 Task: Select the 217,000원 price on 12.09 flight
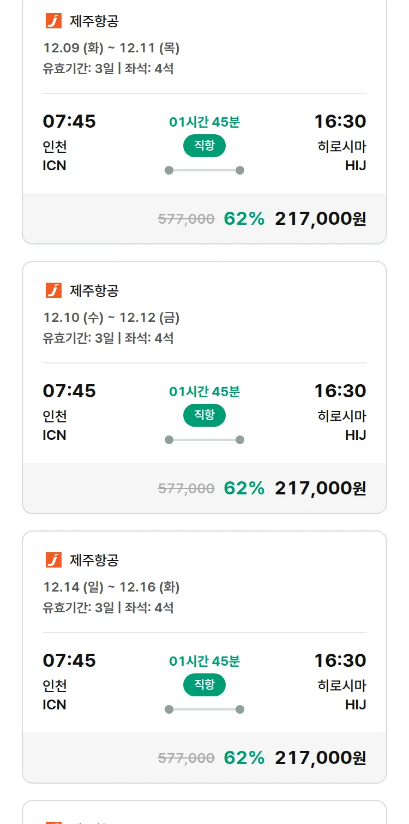tap(320, 219)
